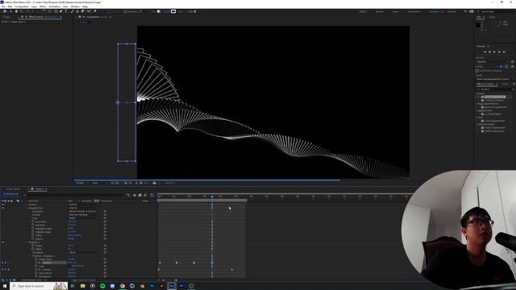Open the shape Stroke color swatch
The image size is (516, 290).
point(173,11)
